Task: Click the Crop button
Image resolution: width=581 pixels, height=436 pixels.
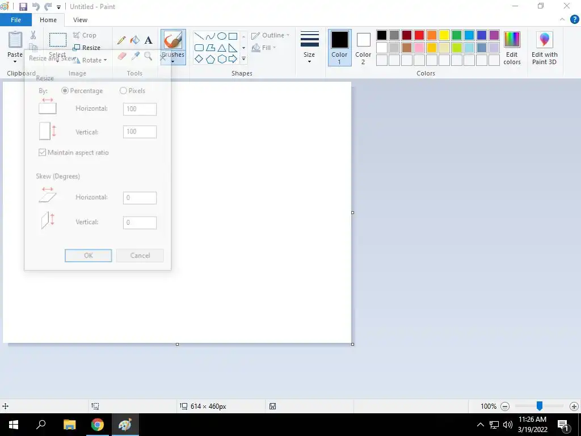Action: (85, 35)
